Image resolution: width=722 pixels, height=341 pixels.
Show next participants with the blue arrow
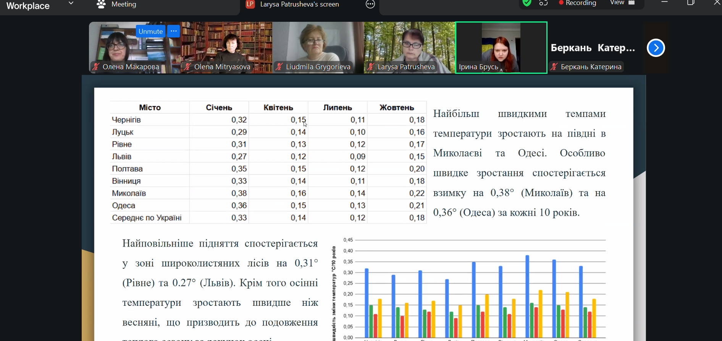point(656,48)
